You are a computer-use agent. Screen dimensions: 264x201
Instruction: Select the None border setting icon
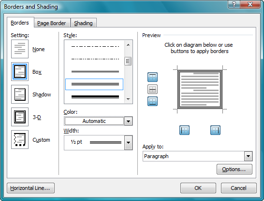(20, 49)
